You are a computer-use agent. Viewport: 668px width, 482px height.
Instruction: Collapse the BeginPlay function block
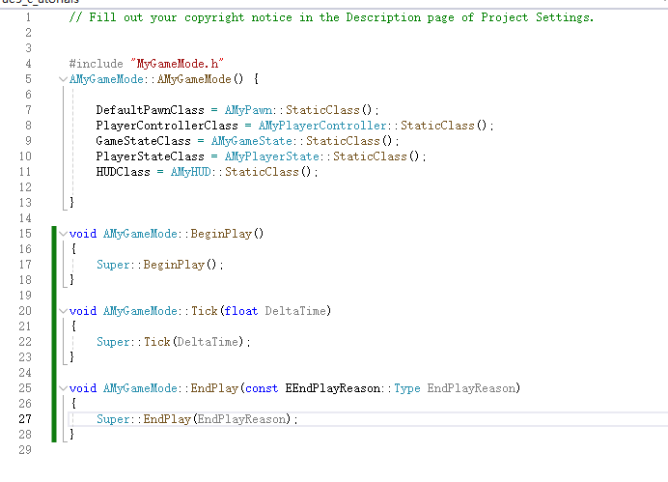[63, 234]
